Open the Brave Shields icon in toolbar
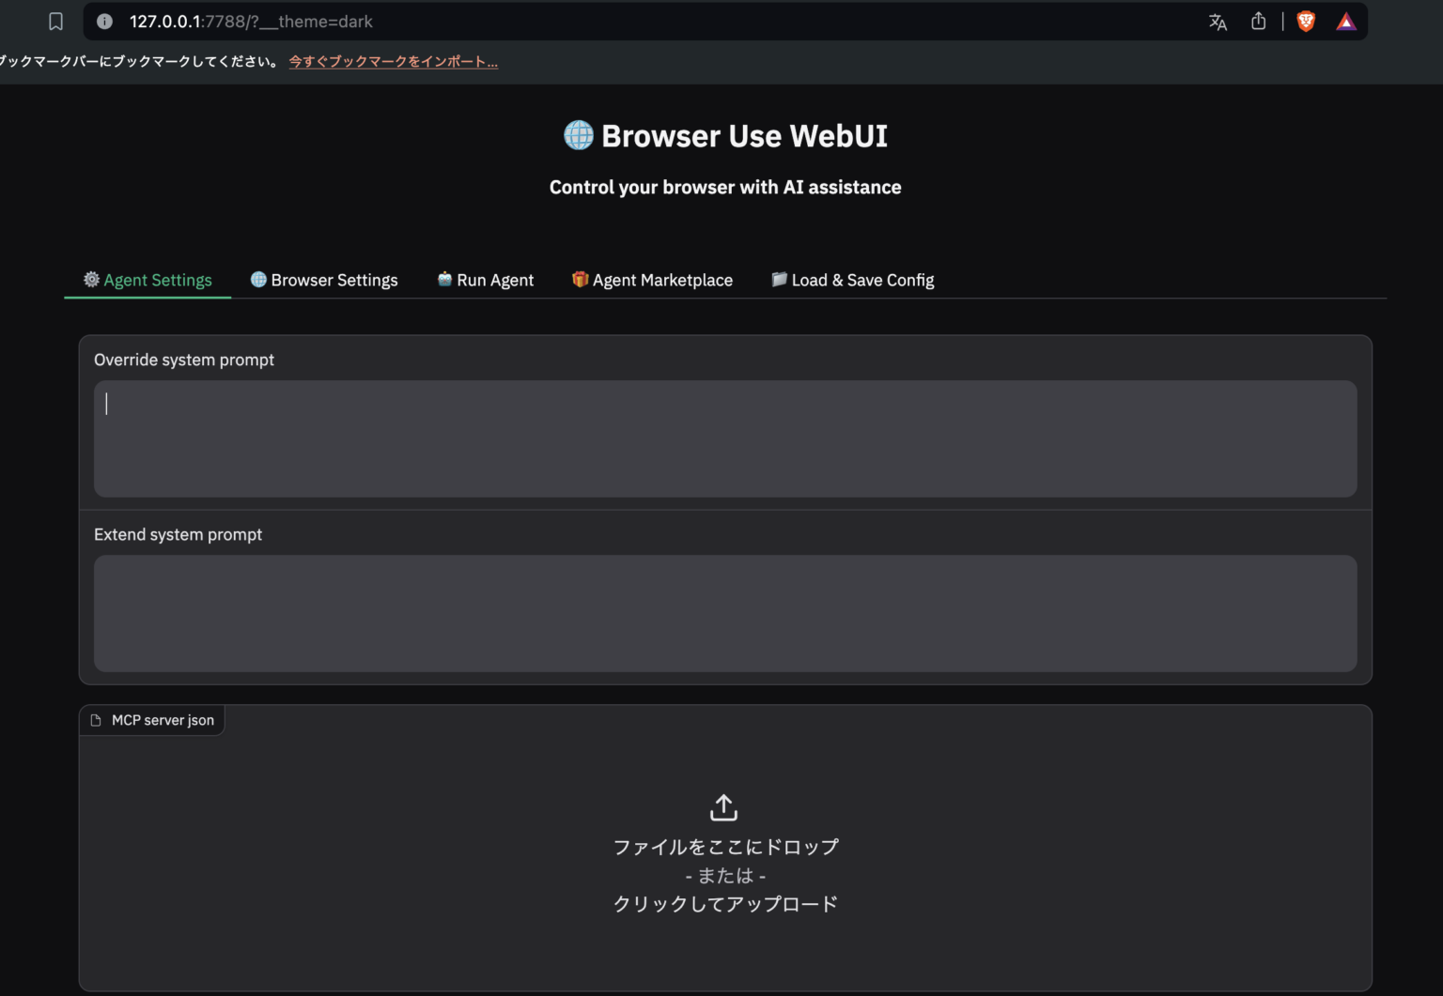This screenshot has width=1443, height=996. point(1306,21)
